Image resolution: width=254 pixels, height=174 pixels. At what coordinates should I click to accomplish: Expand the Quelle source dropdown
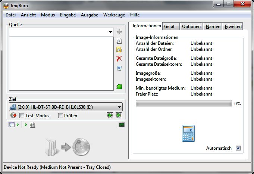110,32
